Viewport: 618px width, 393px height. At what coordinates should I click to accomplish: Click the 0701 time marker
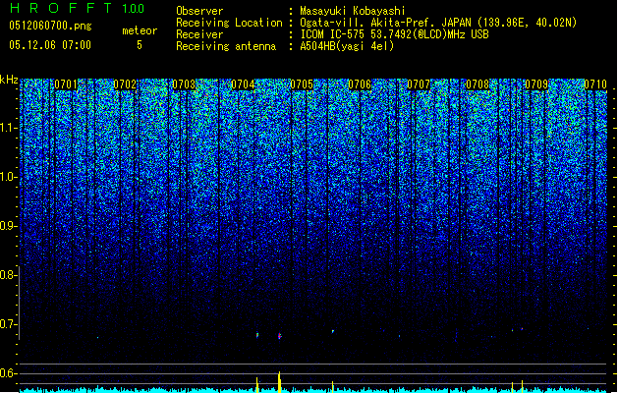[x=66, y=84]
